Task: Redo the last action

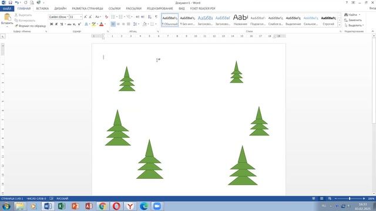Action: [26, 2]
